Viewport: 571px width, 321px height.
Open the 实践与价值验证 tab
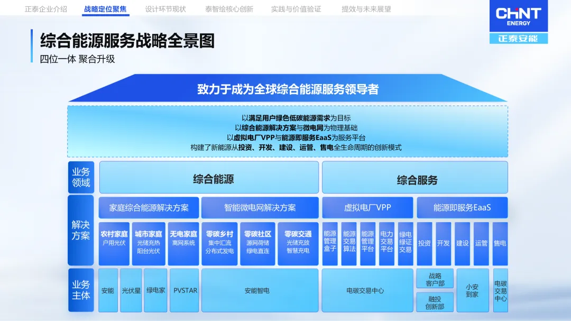pos(296,9)
